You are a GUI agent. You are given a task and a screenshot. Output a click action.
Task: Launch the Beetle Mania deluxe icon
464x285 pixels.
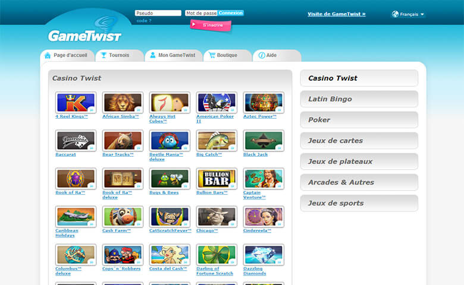(170, 141)
